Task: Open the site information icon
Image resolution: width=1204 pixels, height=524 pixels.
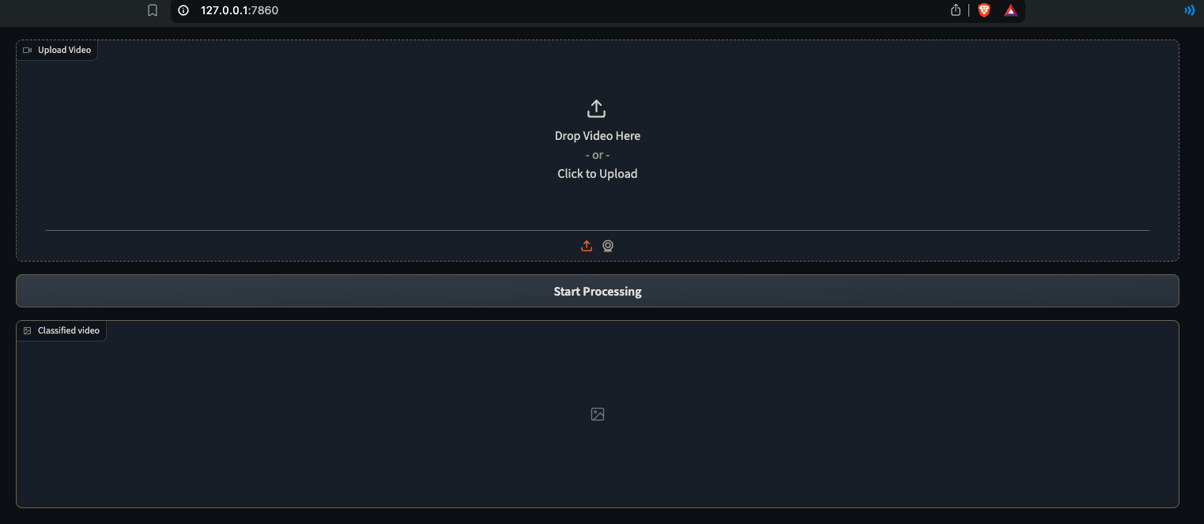Action: pos(183,10)
